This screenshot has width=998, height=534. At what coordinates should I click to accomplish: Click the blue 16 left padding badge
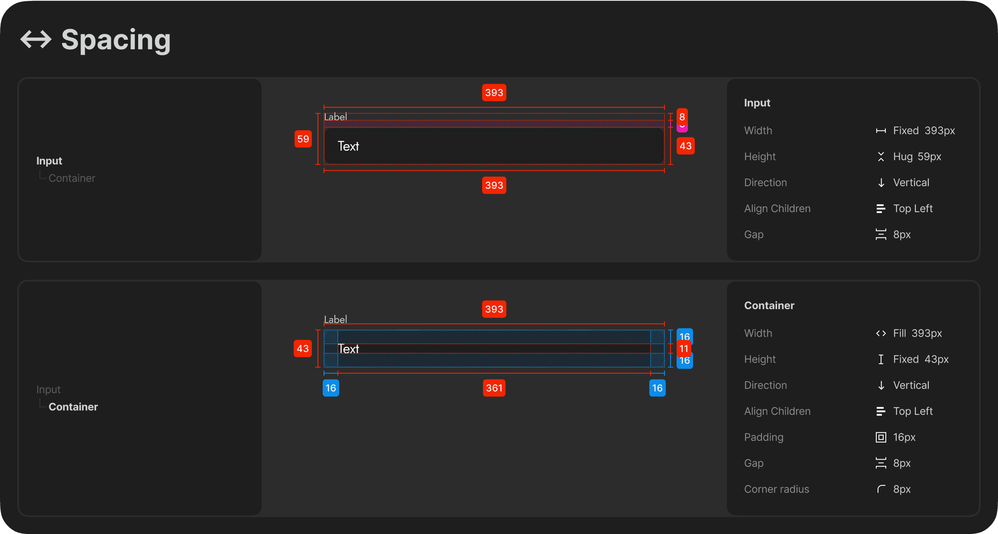pyautogui.click(x=331, y=388)
